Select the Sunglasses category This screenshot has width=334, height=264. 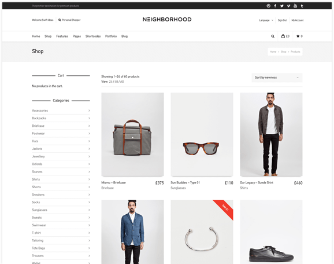(39, 210)
